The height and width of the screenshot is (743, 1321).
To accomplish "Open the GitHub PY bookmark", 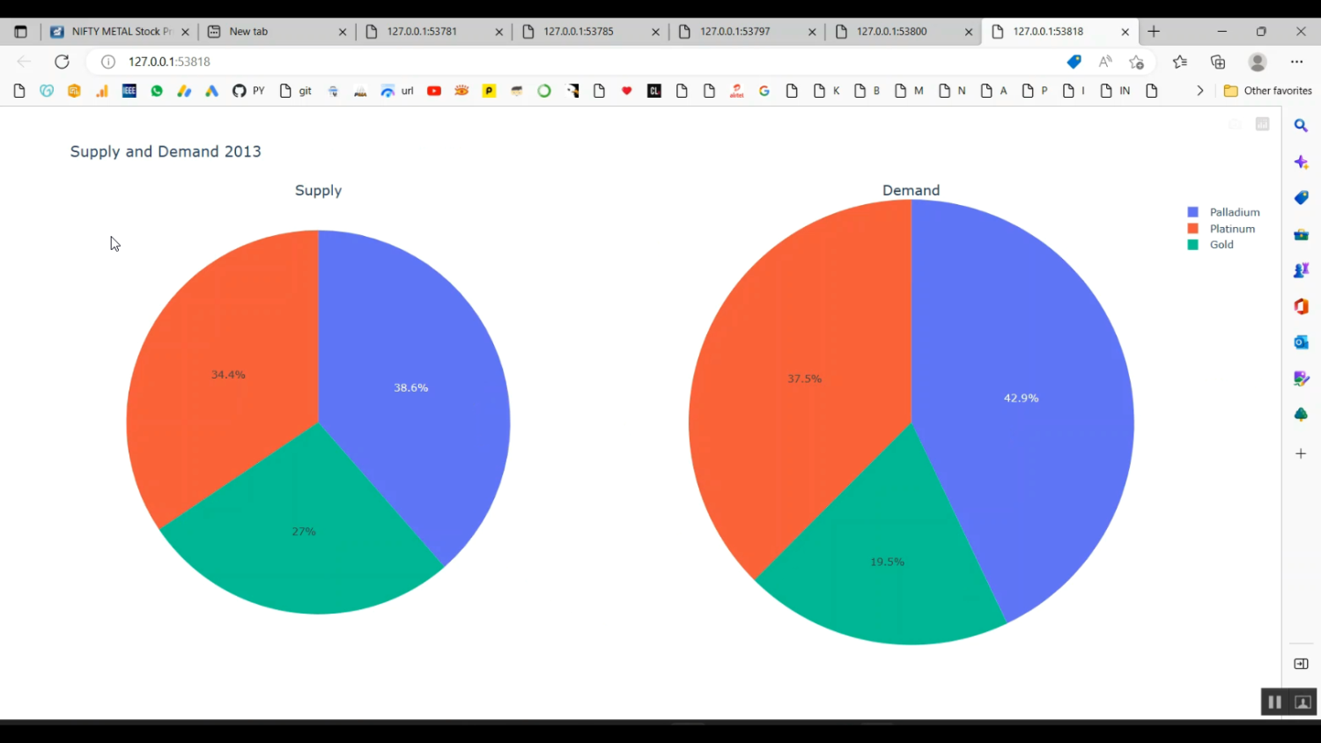I will pyautogui.click(x=247, y=91).
